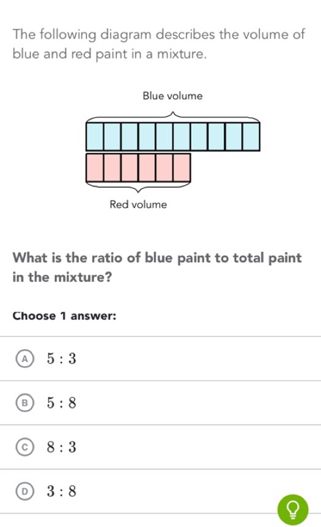Screen dimensions: 321x527
Task: Select the first red tile in the diagram
Action: point(95,168)
